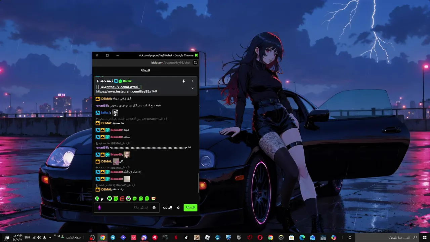
Task: Insert the red angry-face quick emote
Action: pos(122,199)
